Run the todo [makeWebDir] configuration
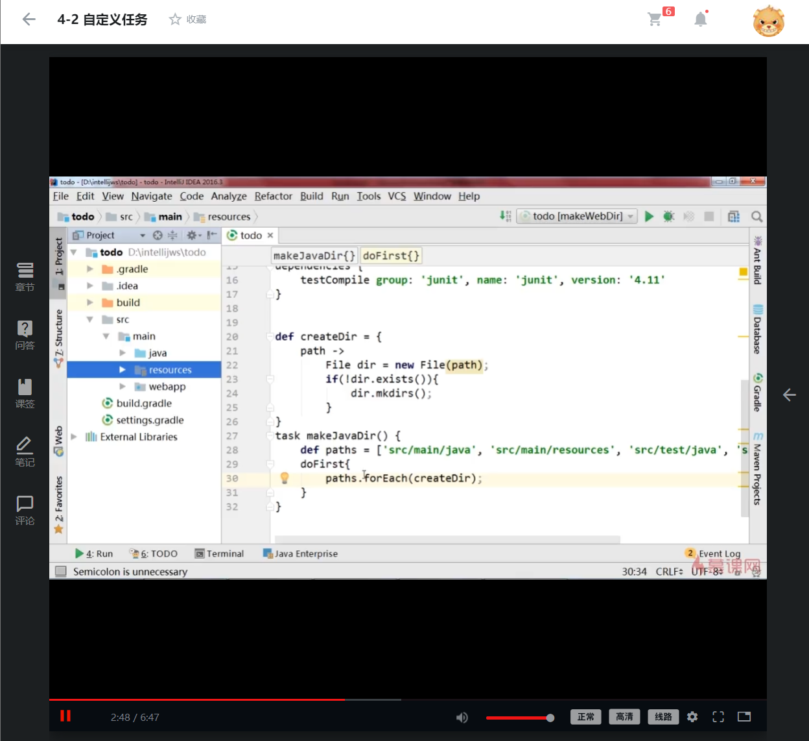The image size is (809, 741). [649, 217]
